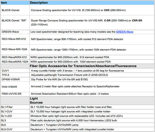Click the Concave Grating spectrometer for UV-VIS description
This screenshot has height=132, width=155.
(78, 10)
